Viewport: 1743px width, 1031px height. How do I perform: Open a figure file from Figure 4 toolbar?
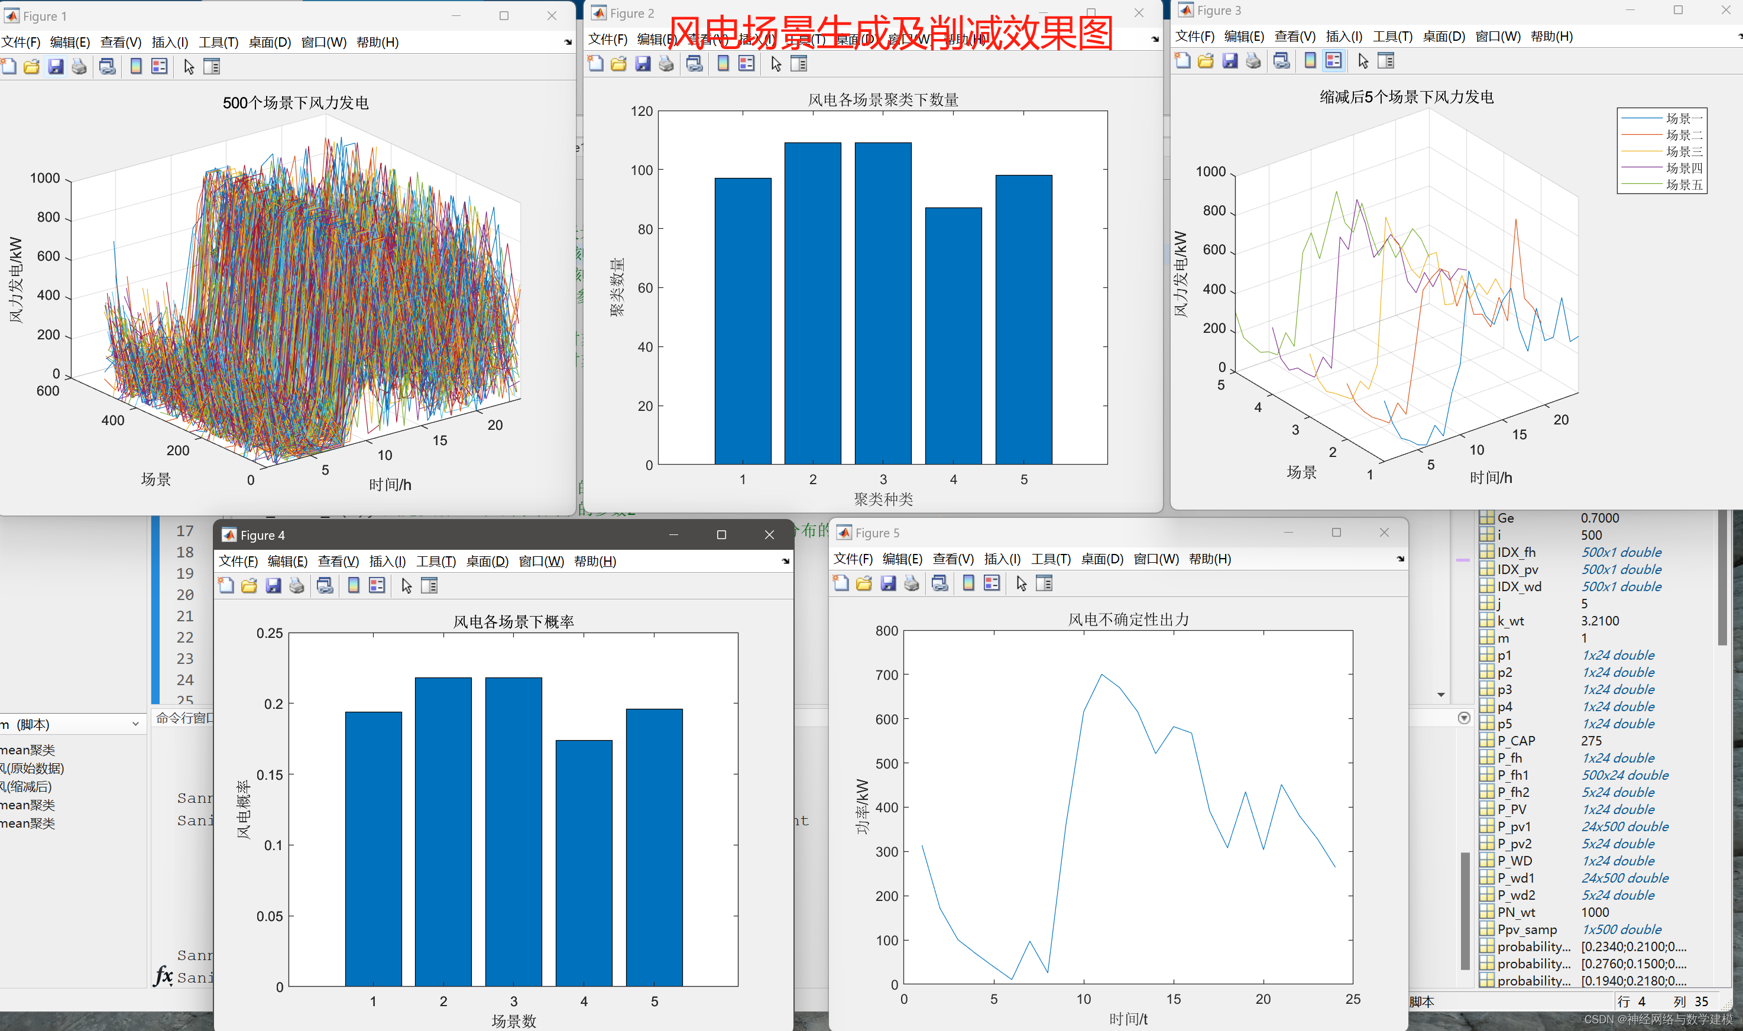(x=250, y=585)
